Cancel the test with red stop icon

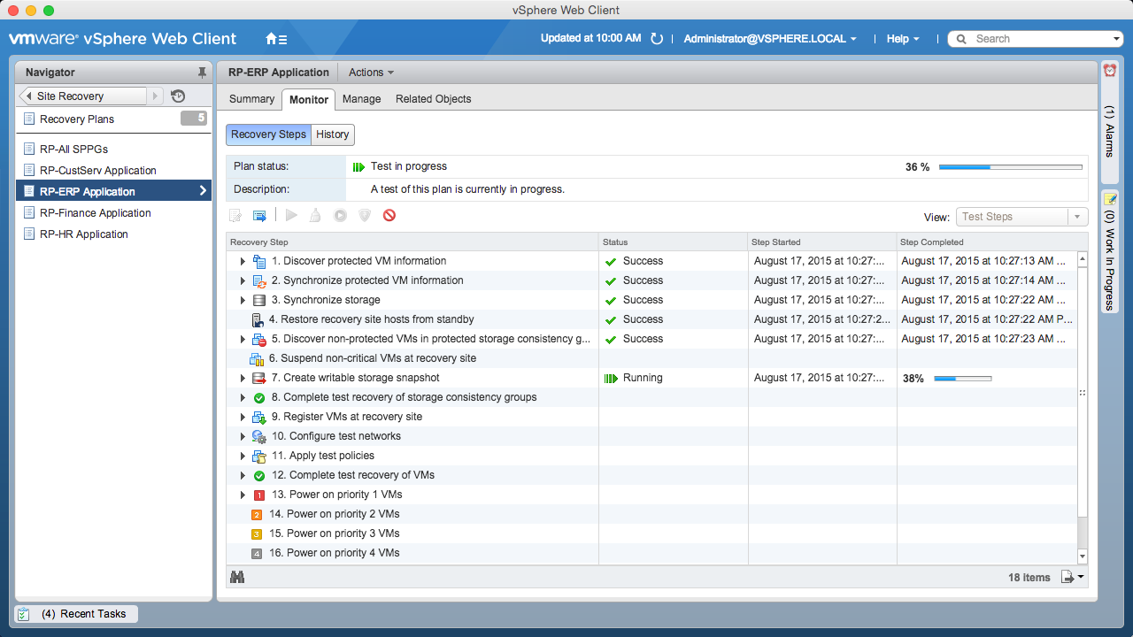[389, 215]
